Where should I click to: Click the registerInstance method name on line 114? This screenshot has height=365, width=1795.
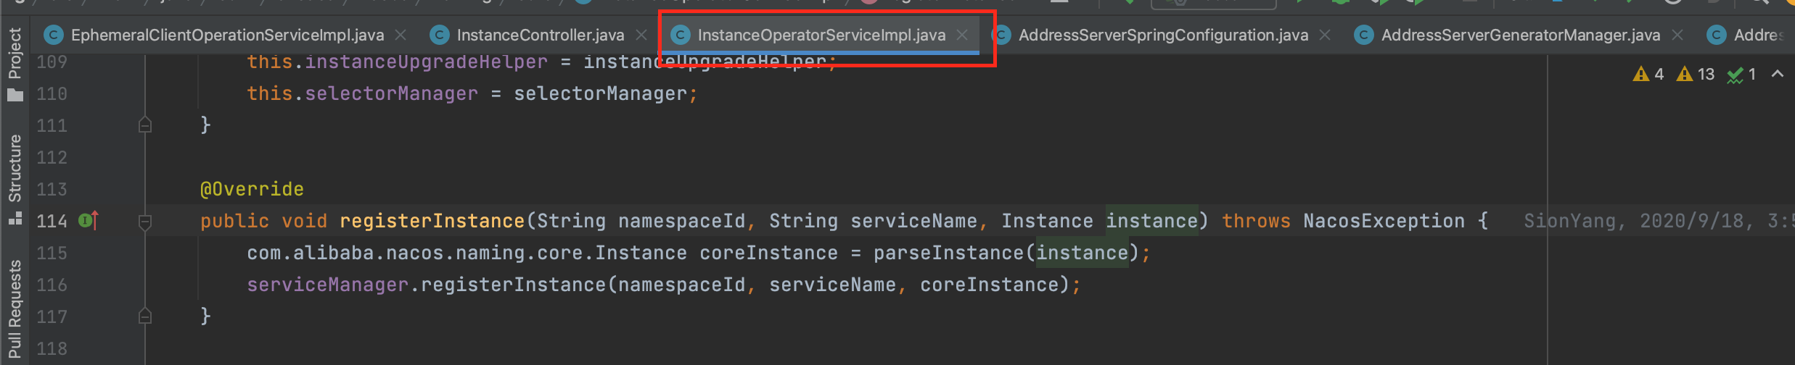coord(432,221)
